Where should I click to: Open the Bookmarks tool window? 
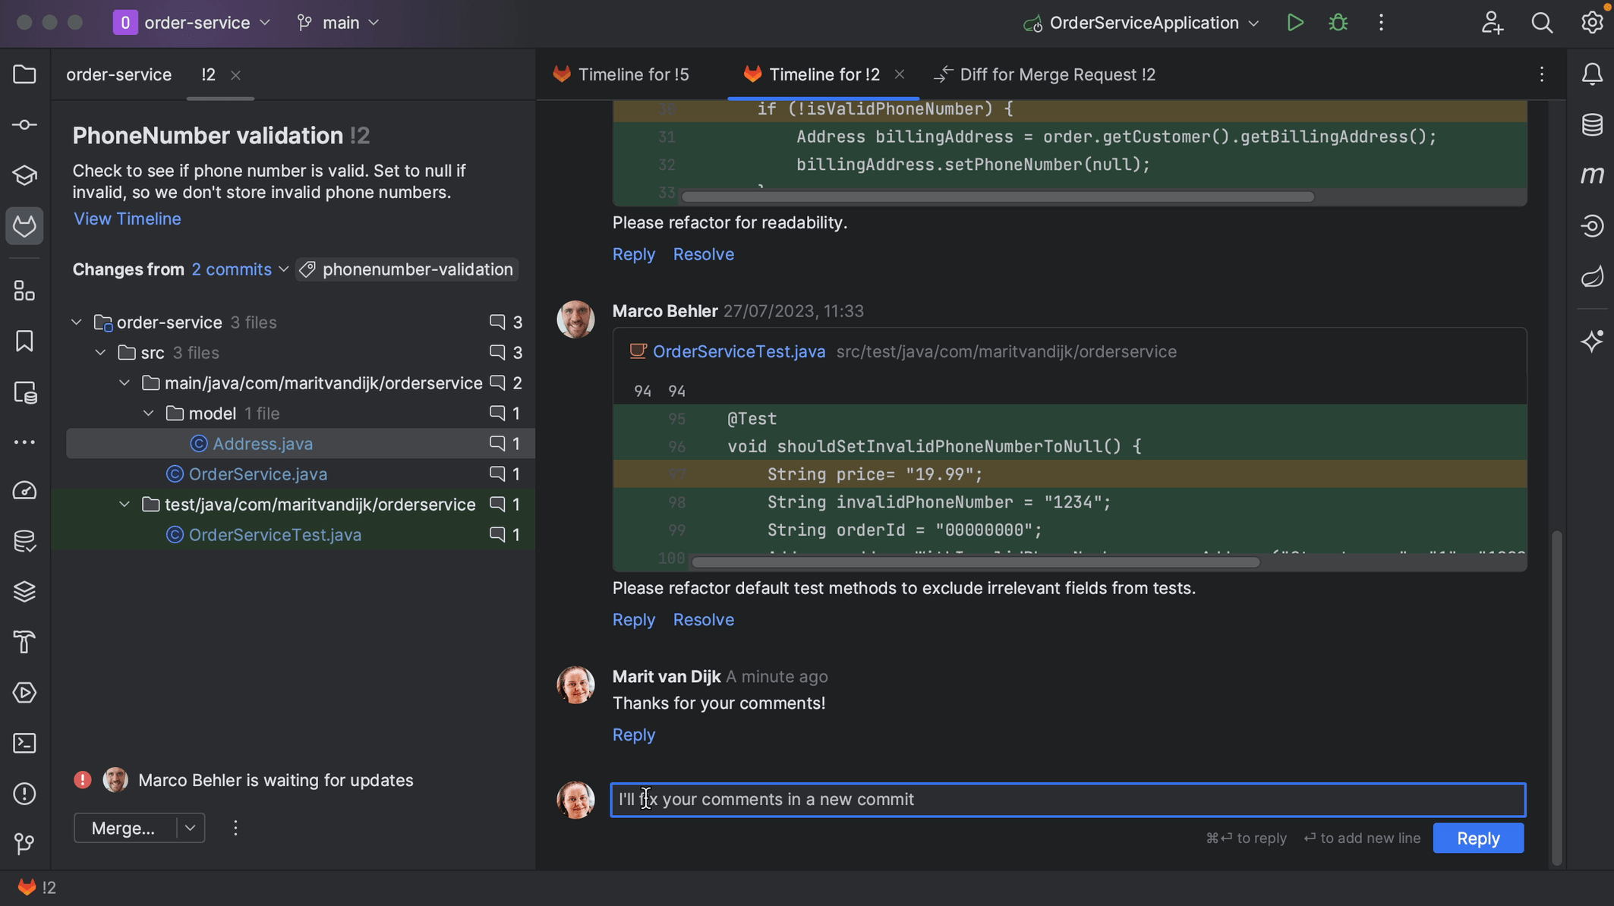24,341
